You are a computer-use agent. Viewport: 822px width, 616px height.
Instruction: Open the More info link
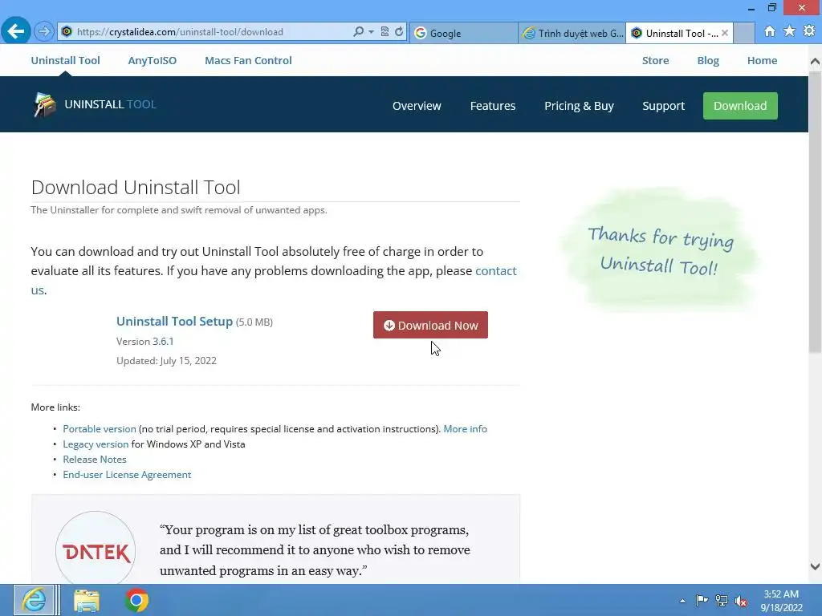pos(465,429)
